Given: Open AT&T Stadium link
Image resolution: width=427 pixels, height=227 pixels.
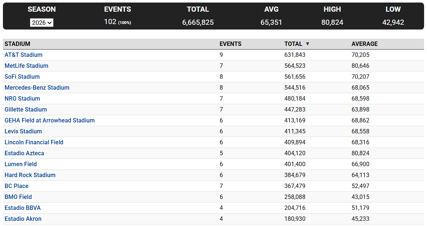Looking at the screenshot, I should [23, 55].
